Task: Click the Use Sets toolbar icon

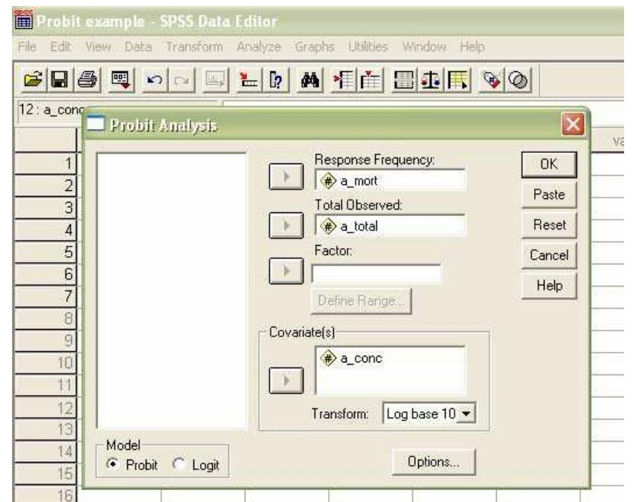Action: (x=518, y=79)
